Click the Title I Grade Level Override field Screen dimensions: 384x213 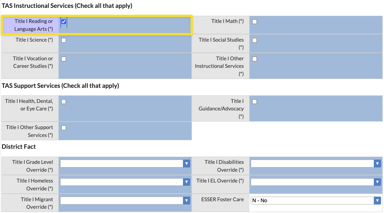pyautogui.click(x=125, y=164)
